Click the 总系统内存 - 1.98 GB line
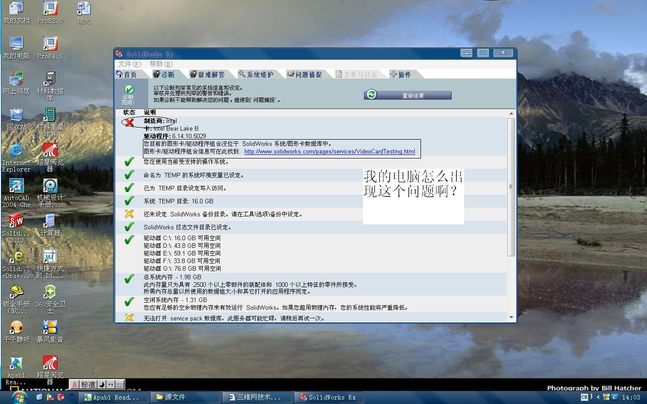The height and width of the screenshot is (404, 647). coord(173,277)
